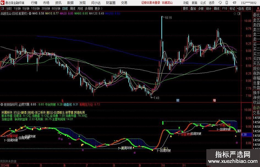Click the MA10: 8.77 indicator label

(52, 13)
